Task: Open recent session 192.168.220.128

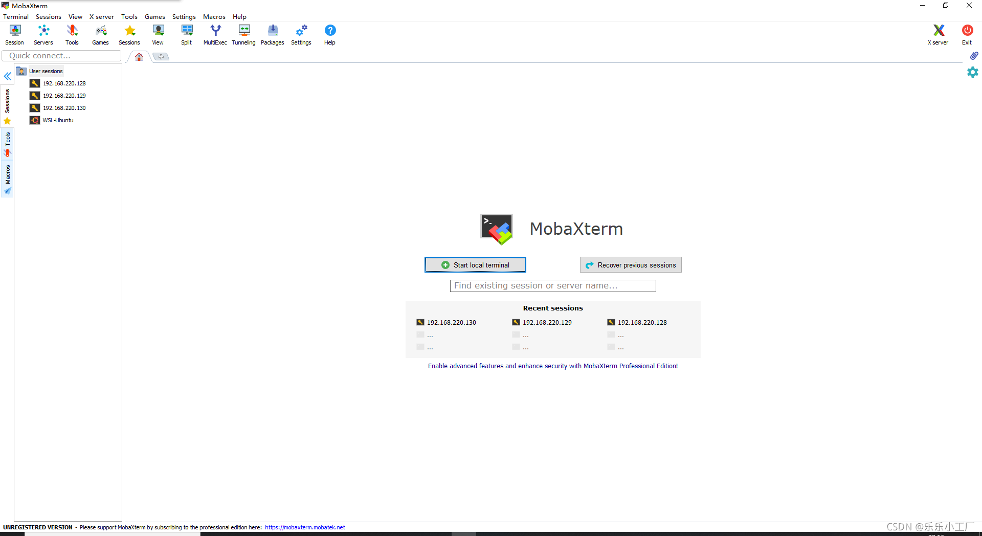Action: pos(637,322)
